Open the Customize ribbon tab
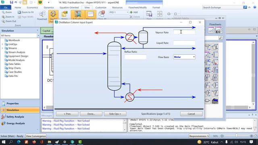 coord(101,8)
